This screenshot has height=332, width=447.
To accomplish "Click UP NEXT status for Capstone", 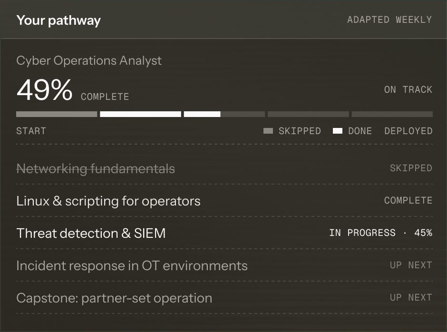I will pos(411,297).
